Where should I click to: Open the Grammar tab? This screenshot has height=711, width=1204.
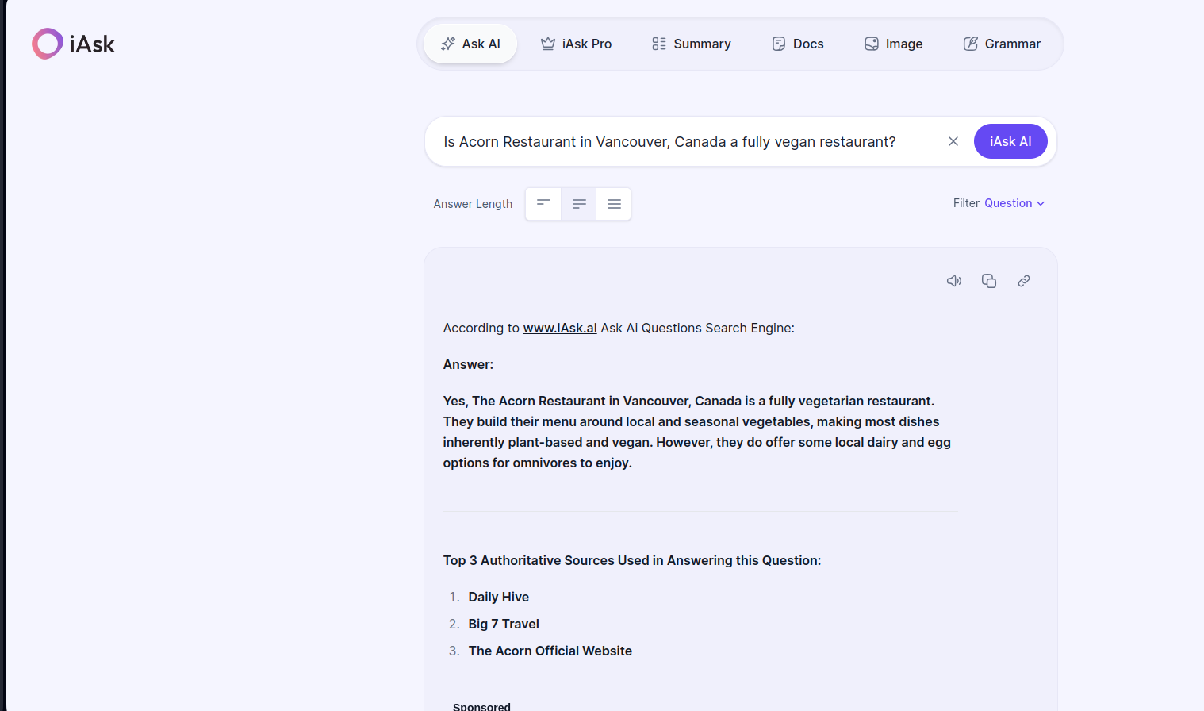(1002, 44)
